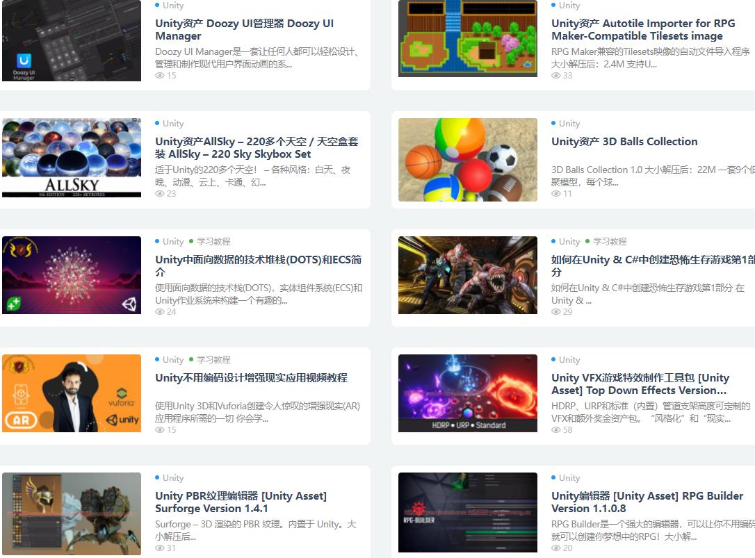The width and height of the screenshot is (755, 558).
Task: Click the eye view icon showing 58
Action: [x=556, y=430]
